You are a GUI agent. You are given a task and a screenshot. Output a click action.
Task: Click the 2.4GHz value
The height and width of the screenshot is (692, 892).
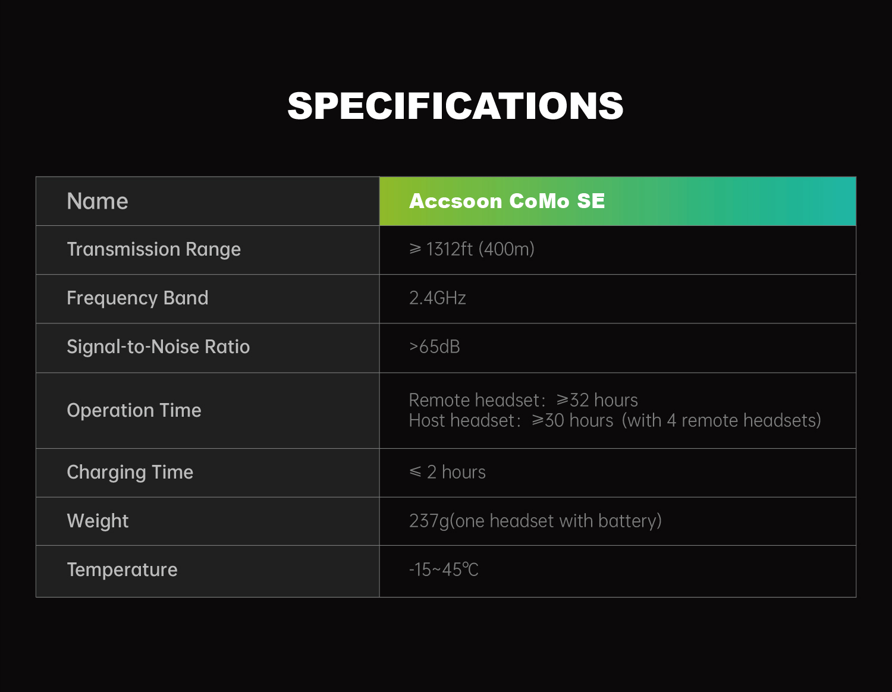click(x=437, y=298)
